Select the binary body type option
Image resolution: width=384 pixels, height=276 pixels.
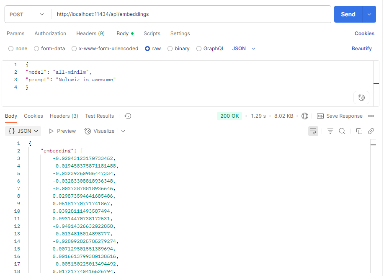coord(170,49)
